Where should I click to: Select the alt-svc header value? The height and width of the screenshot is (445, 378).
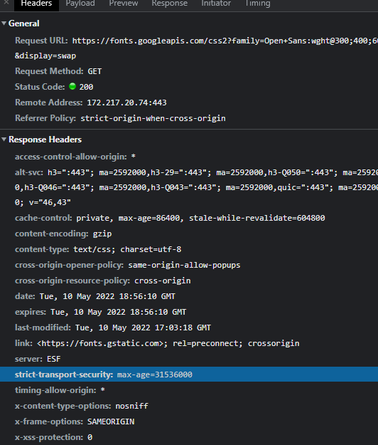[x=196, y=187]
